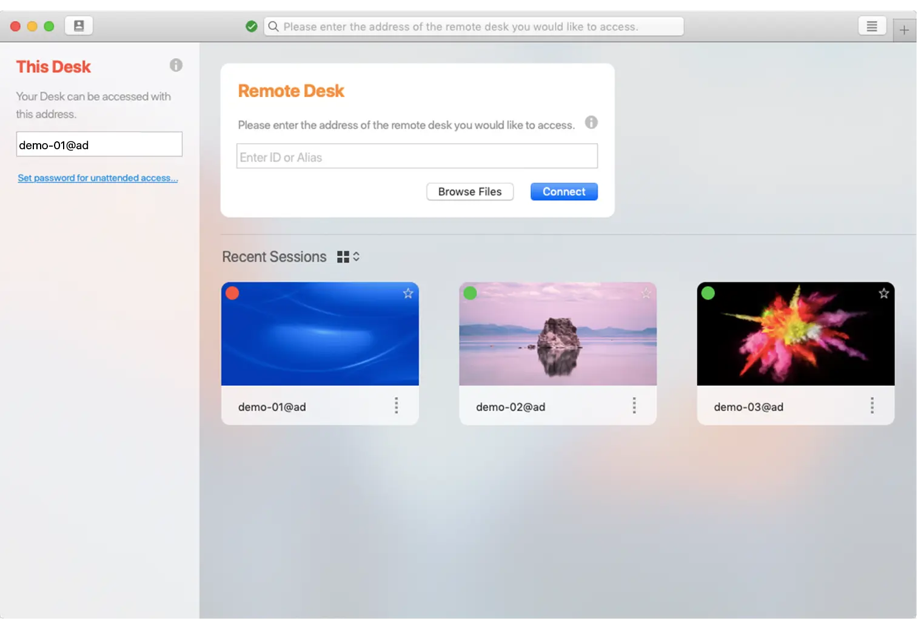Screen dimensions: 918x632
Task: Open options menu for demo-02@ad
Action: point(634,406)
